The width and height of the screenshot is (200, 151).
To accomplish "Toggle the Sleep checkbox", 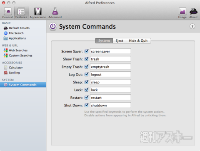I will coord(87,82).
